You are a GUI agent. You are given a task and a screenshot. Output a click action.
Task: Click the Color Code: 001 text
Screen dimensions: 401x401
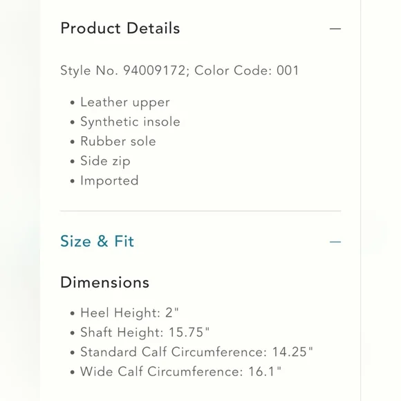tap(247, 71)
